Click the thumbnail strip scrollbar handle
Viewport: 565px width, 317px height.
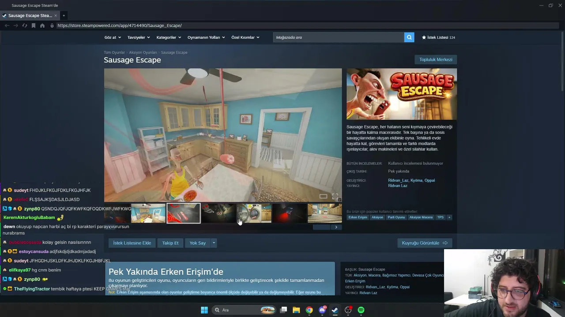(x=322, y=227)
